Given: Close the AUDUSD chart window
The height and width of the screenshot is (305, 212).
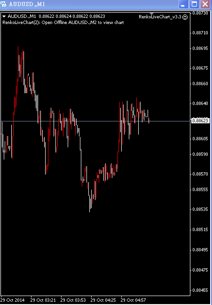Looking at the screenshot, I should tap(205, 4).
